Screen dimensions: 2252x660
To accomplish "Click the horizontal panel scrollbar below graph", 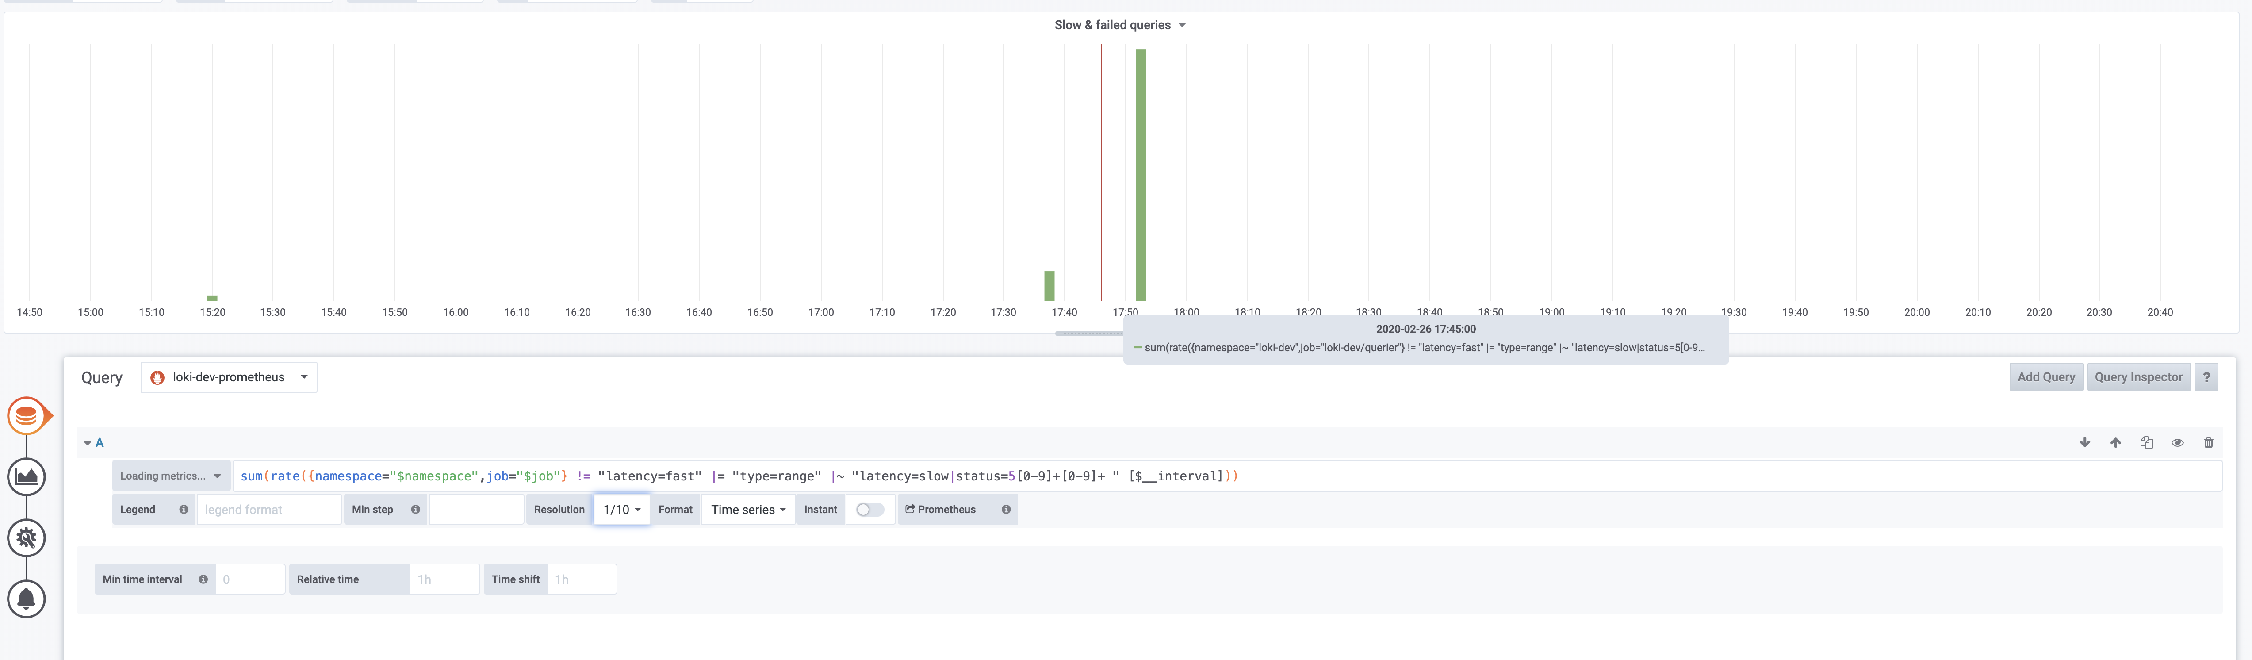I will click(1089, 333).
